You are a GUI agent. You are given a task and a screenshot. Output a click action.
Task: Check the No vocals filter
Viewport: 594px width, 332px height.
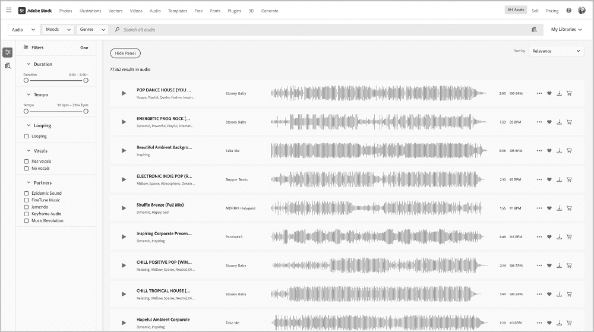coord(26,169)
